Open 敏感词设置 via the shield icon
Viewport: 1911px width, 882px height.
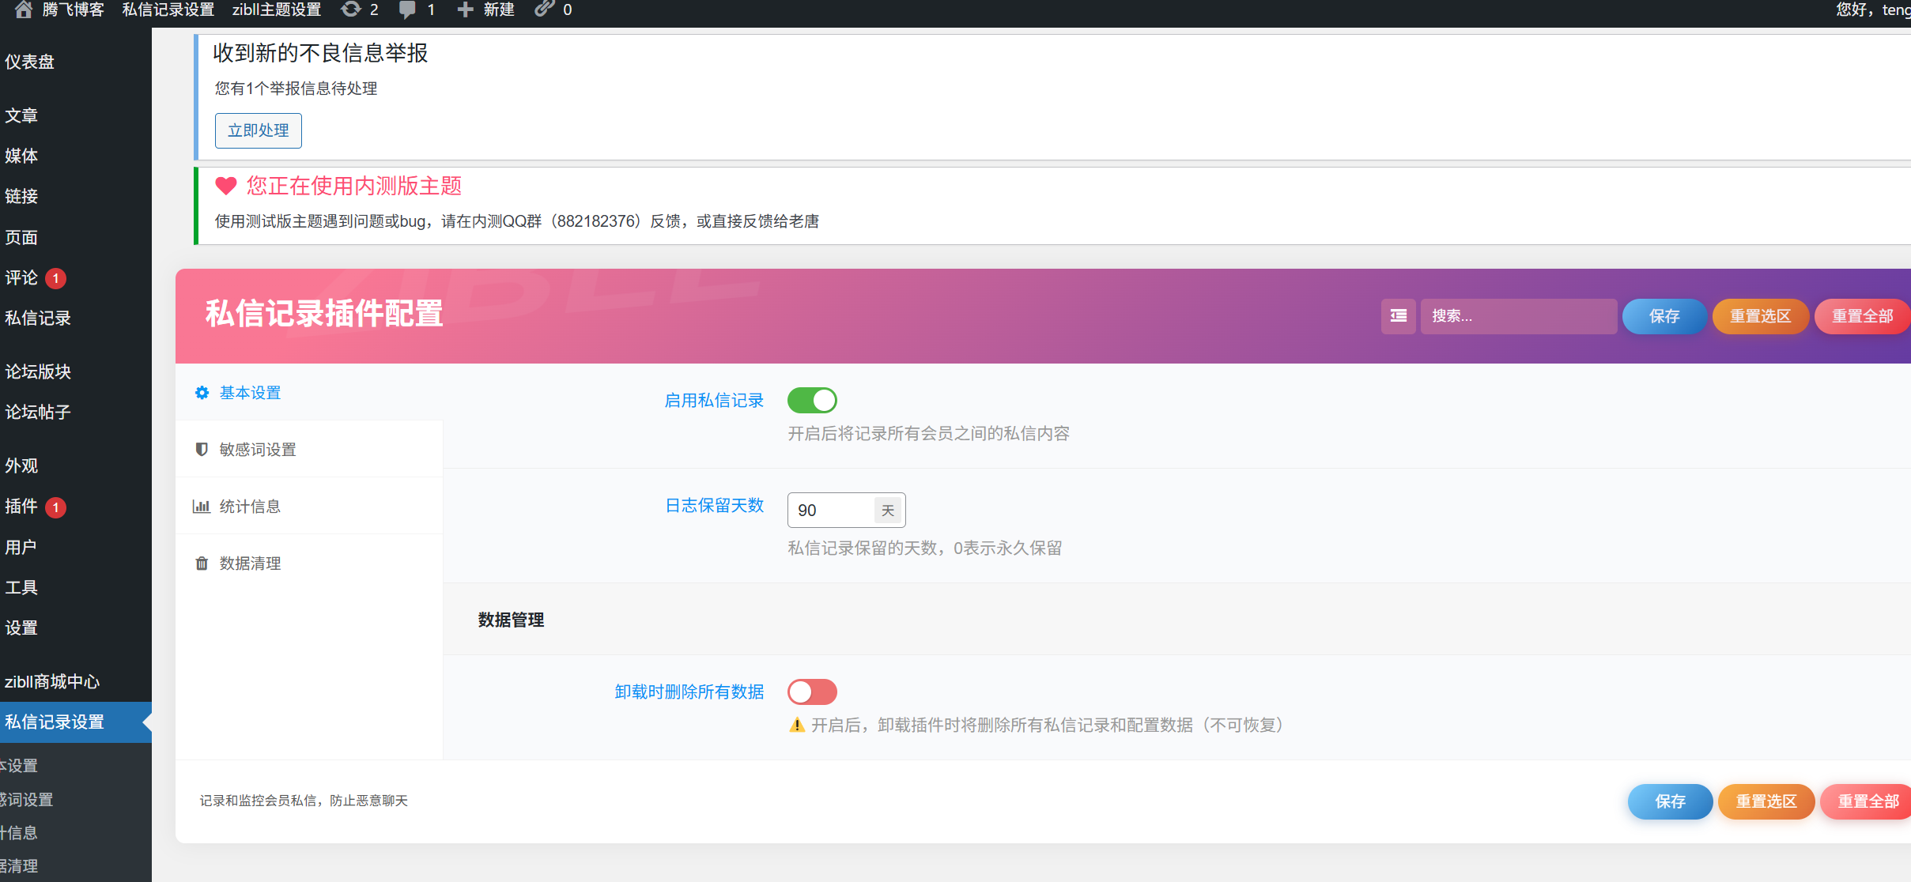point(202,450)
